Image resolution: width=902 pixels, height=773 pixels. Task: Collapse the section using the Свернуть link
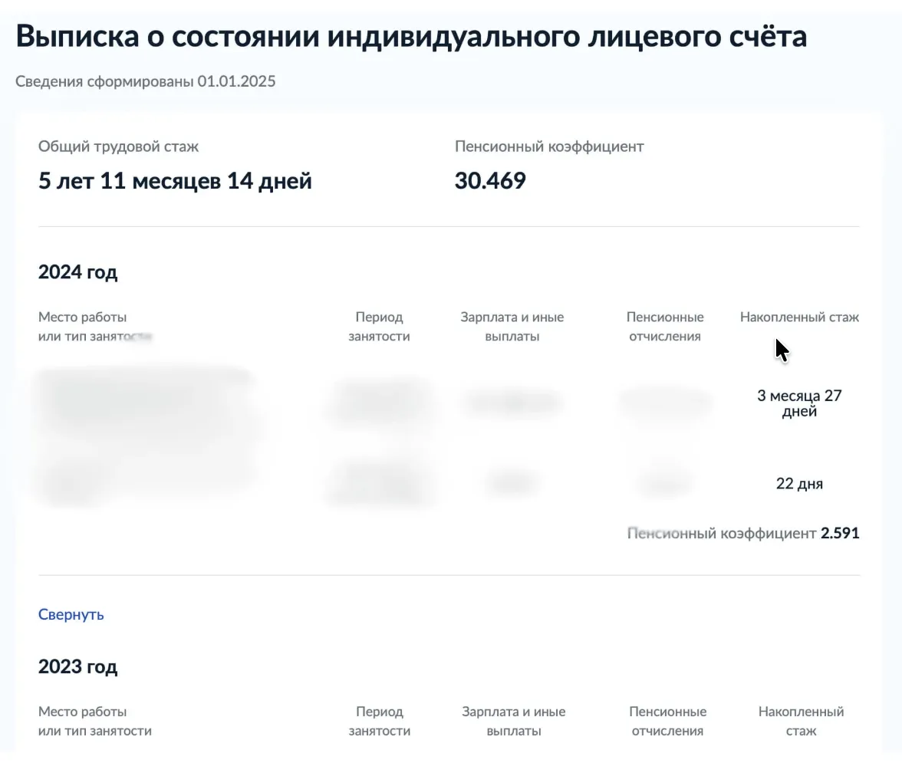[x=71, y=614]
